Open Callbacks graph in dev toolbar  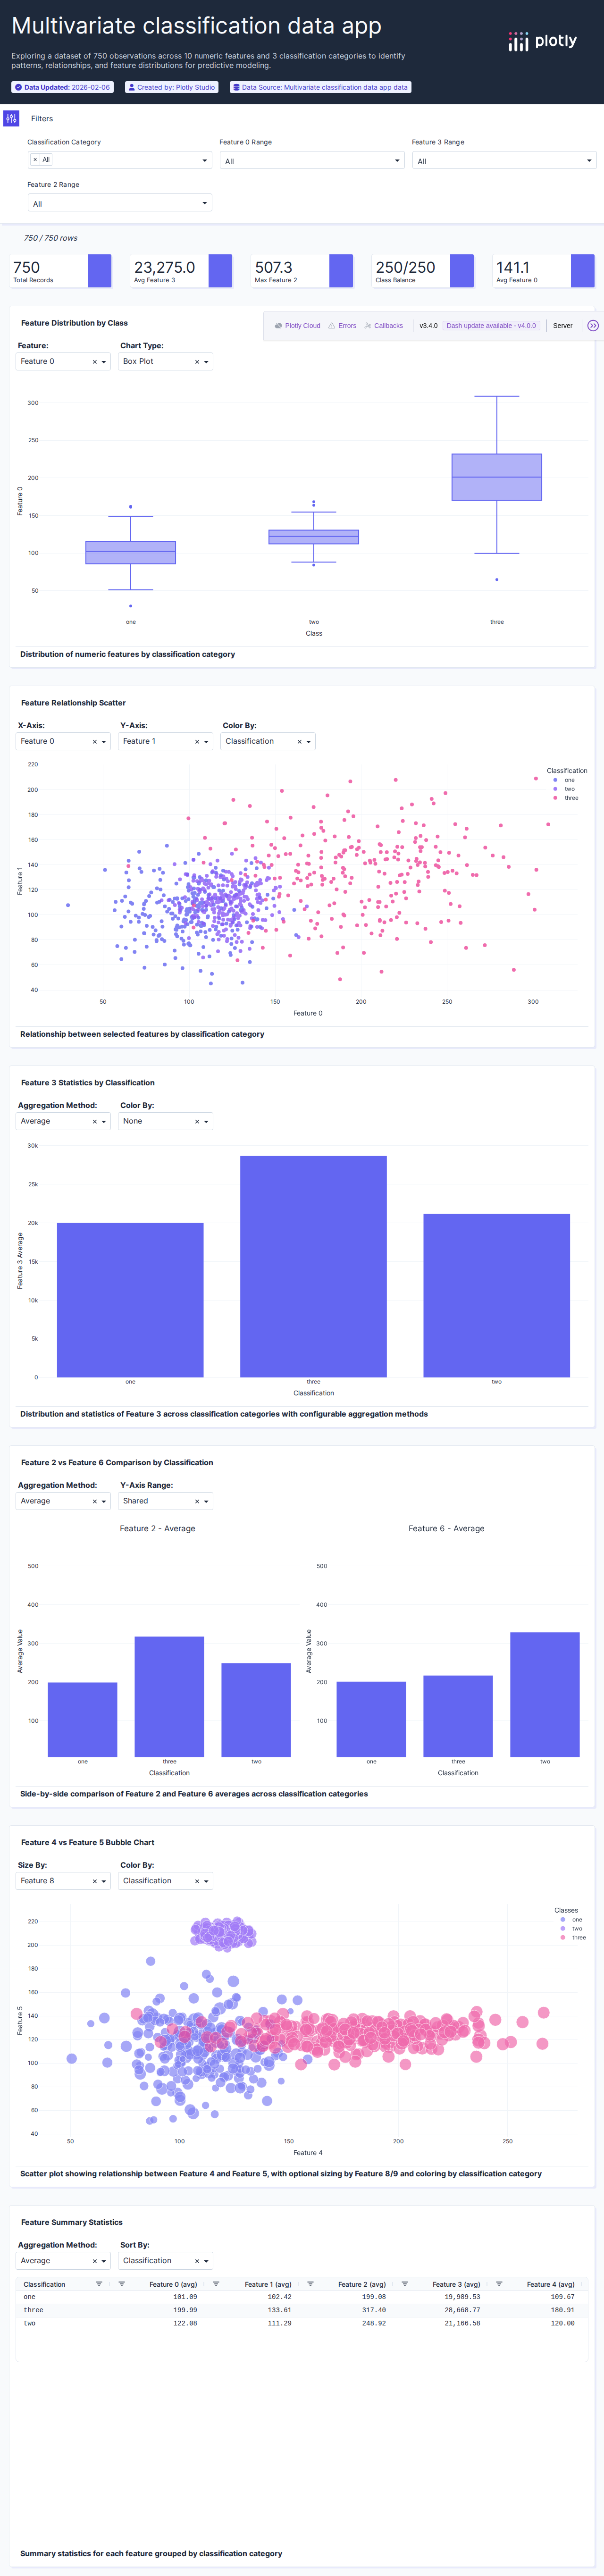[x=384, y=326]
